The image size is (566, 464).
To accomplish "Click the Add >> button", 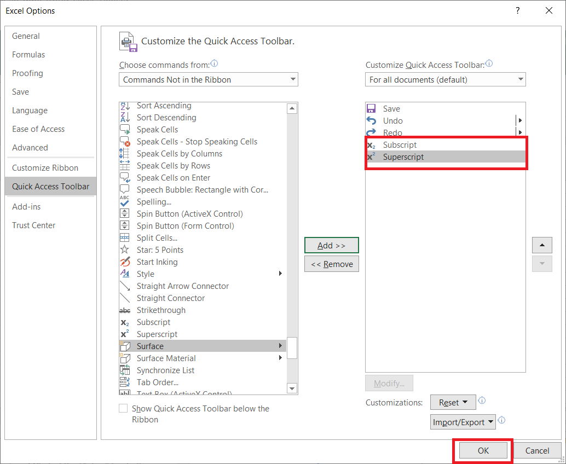I will coord(331,245).
